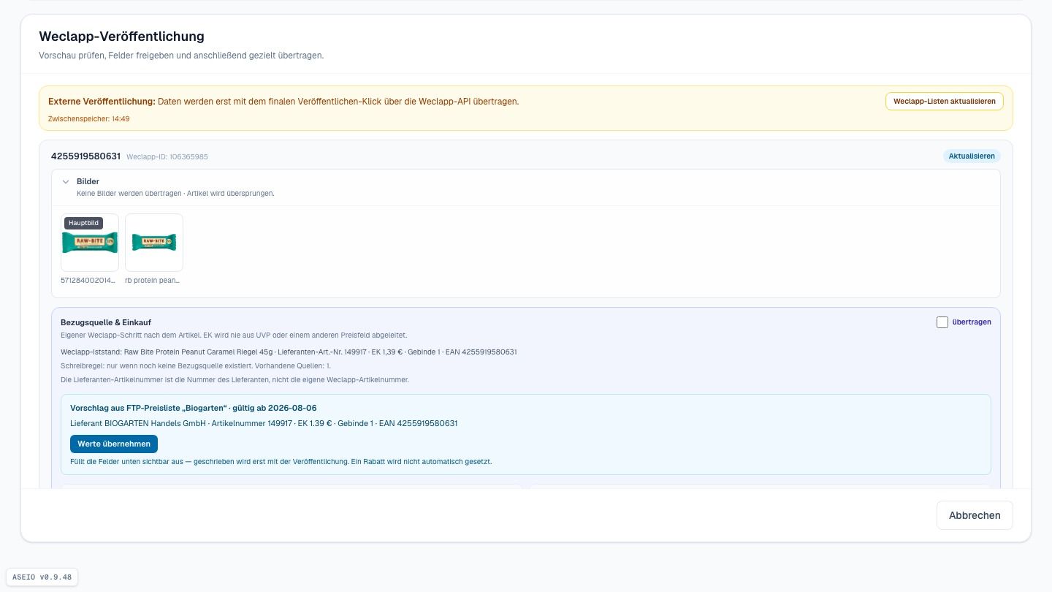This screenshot has width=1052, height=592.
Task: Click the 571284002014… image filename
Action: coord(88,280)
